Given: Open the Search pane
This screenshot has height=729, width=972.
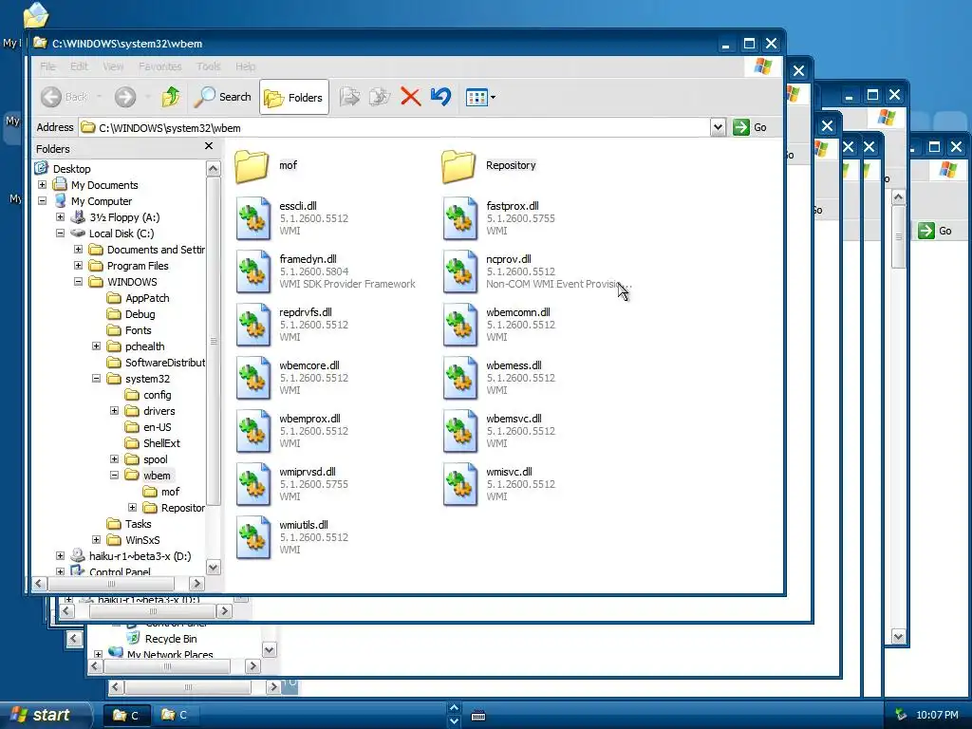Looking at the screenshot, I should click(222, 97).
